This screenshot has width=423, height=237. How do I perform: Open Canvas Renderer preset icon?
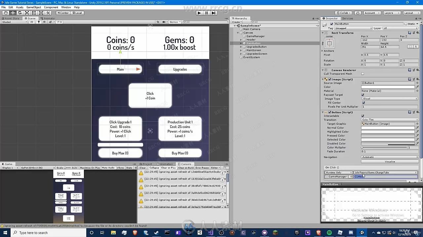[414, 70]
